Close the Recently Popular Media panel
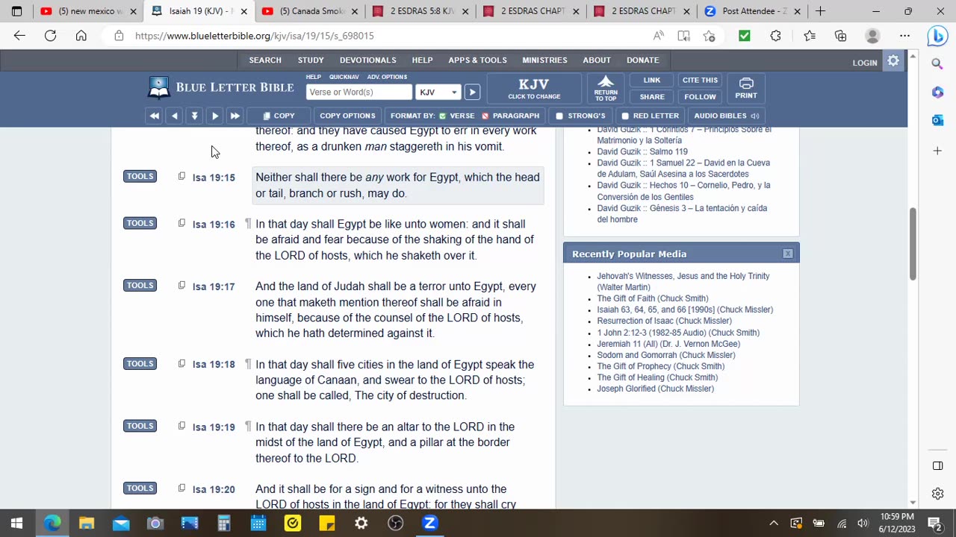Image resolution: width=956 pixels, height=537 pixels. point(788,254)
